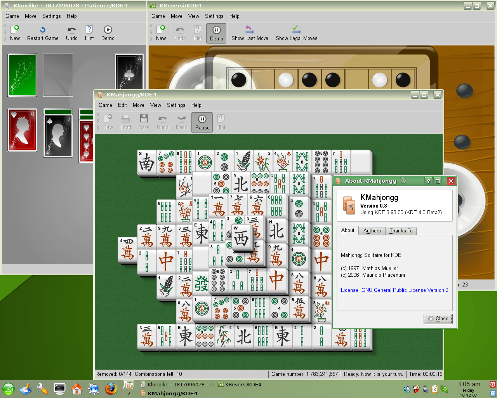Switch to Authors tab in About dialog
The width and height of the screenshot is (497, 398).
coord(372,231)
